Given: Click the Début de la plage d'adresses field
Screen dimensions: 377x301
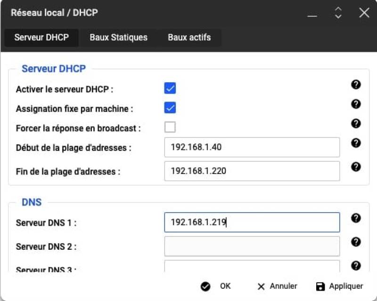Looking at the screenshot, I should tap(252, 147).
